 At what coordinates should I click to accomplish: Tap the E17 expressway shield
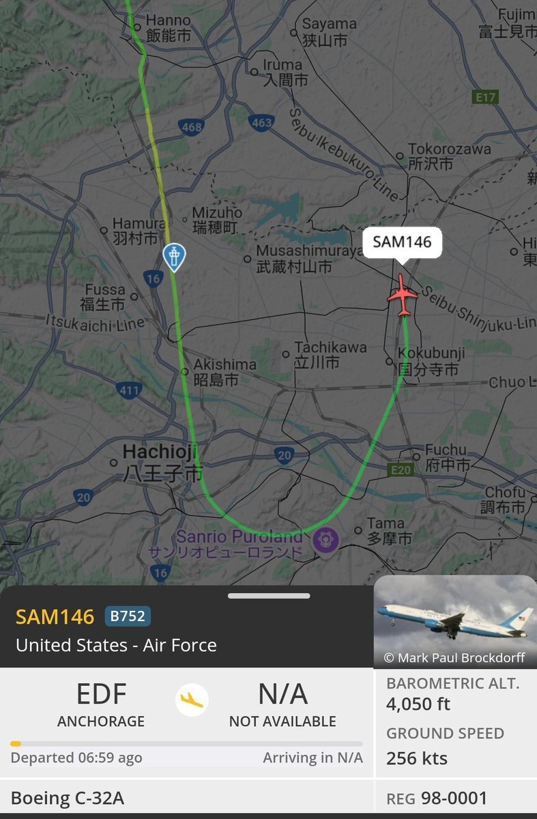(486, 98)
